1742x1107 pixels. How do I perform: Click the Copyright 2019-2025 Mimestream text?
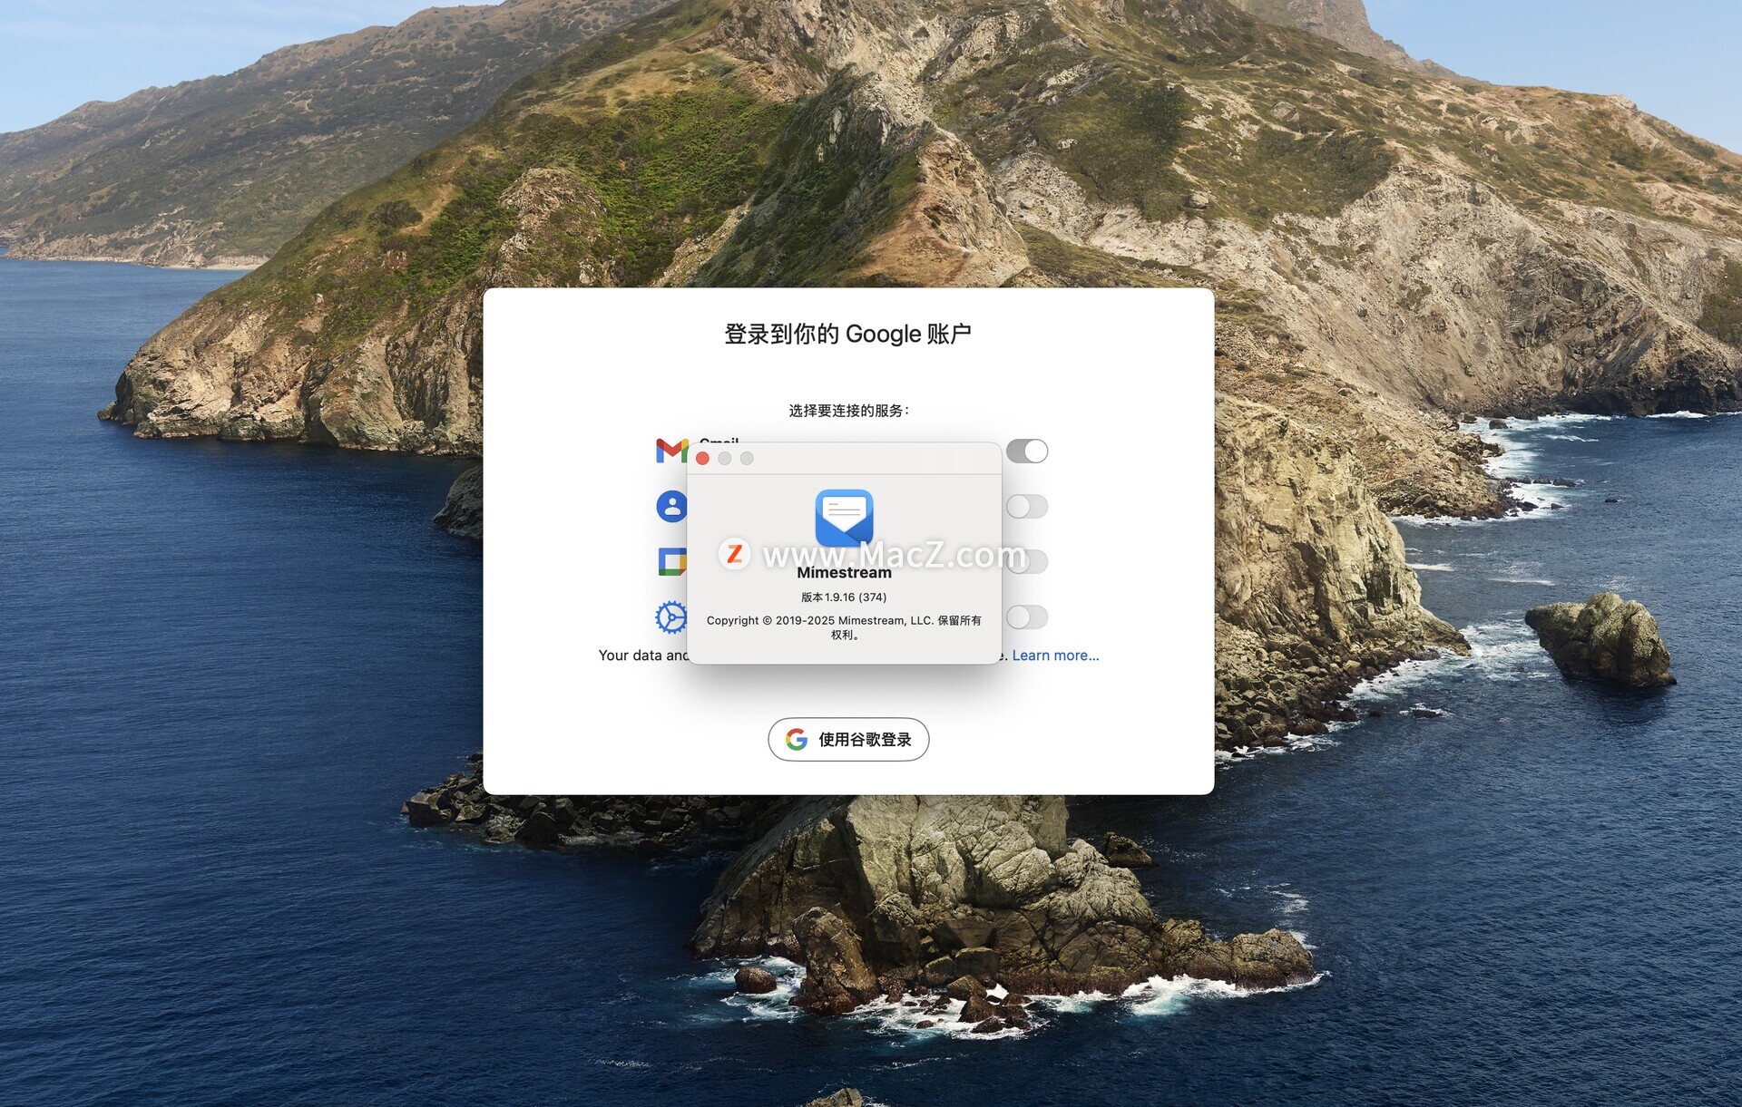(x=844, y=621)
